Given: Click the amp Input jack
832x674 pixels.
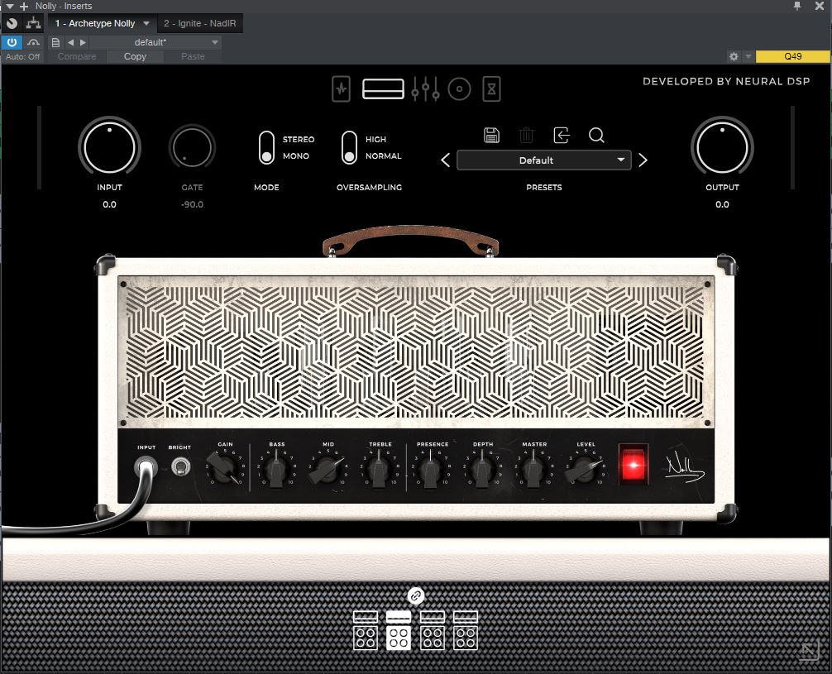Looking at the screenshot, I should 146,467.
